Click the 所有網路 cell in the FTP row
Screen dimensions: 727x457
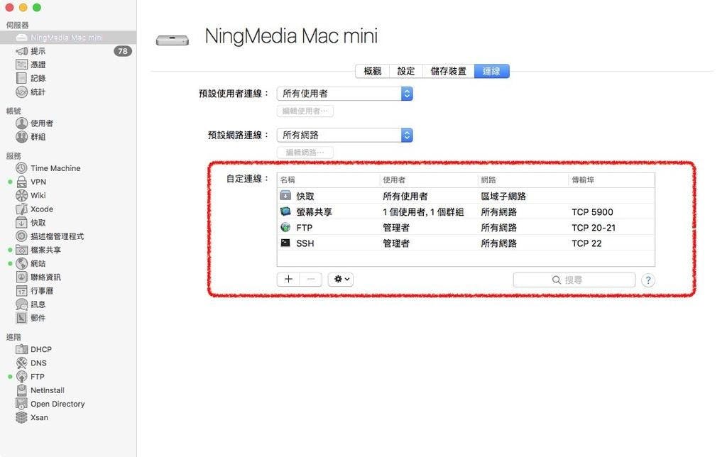499,228
